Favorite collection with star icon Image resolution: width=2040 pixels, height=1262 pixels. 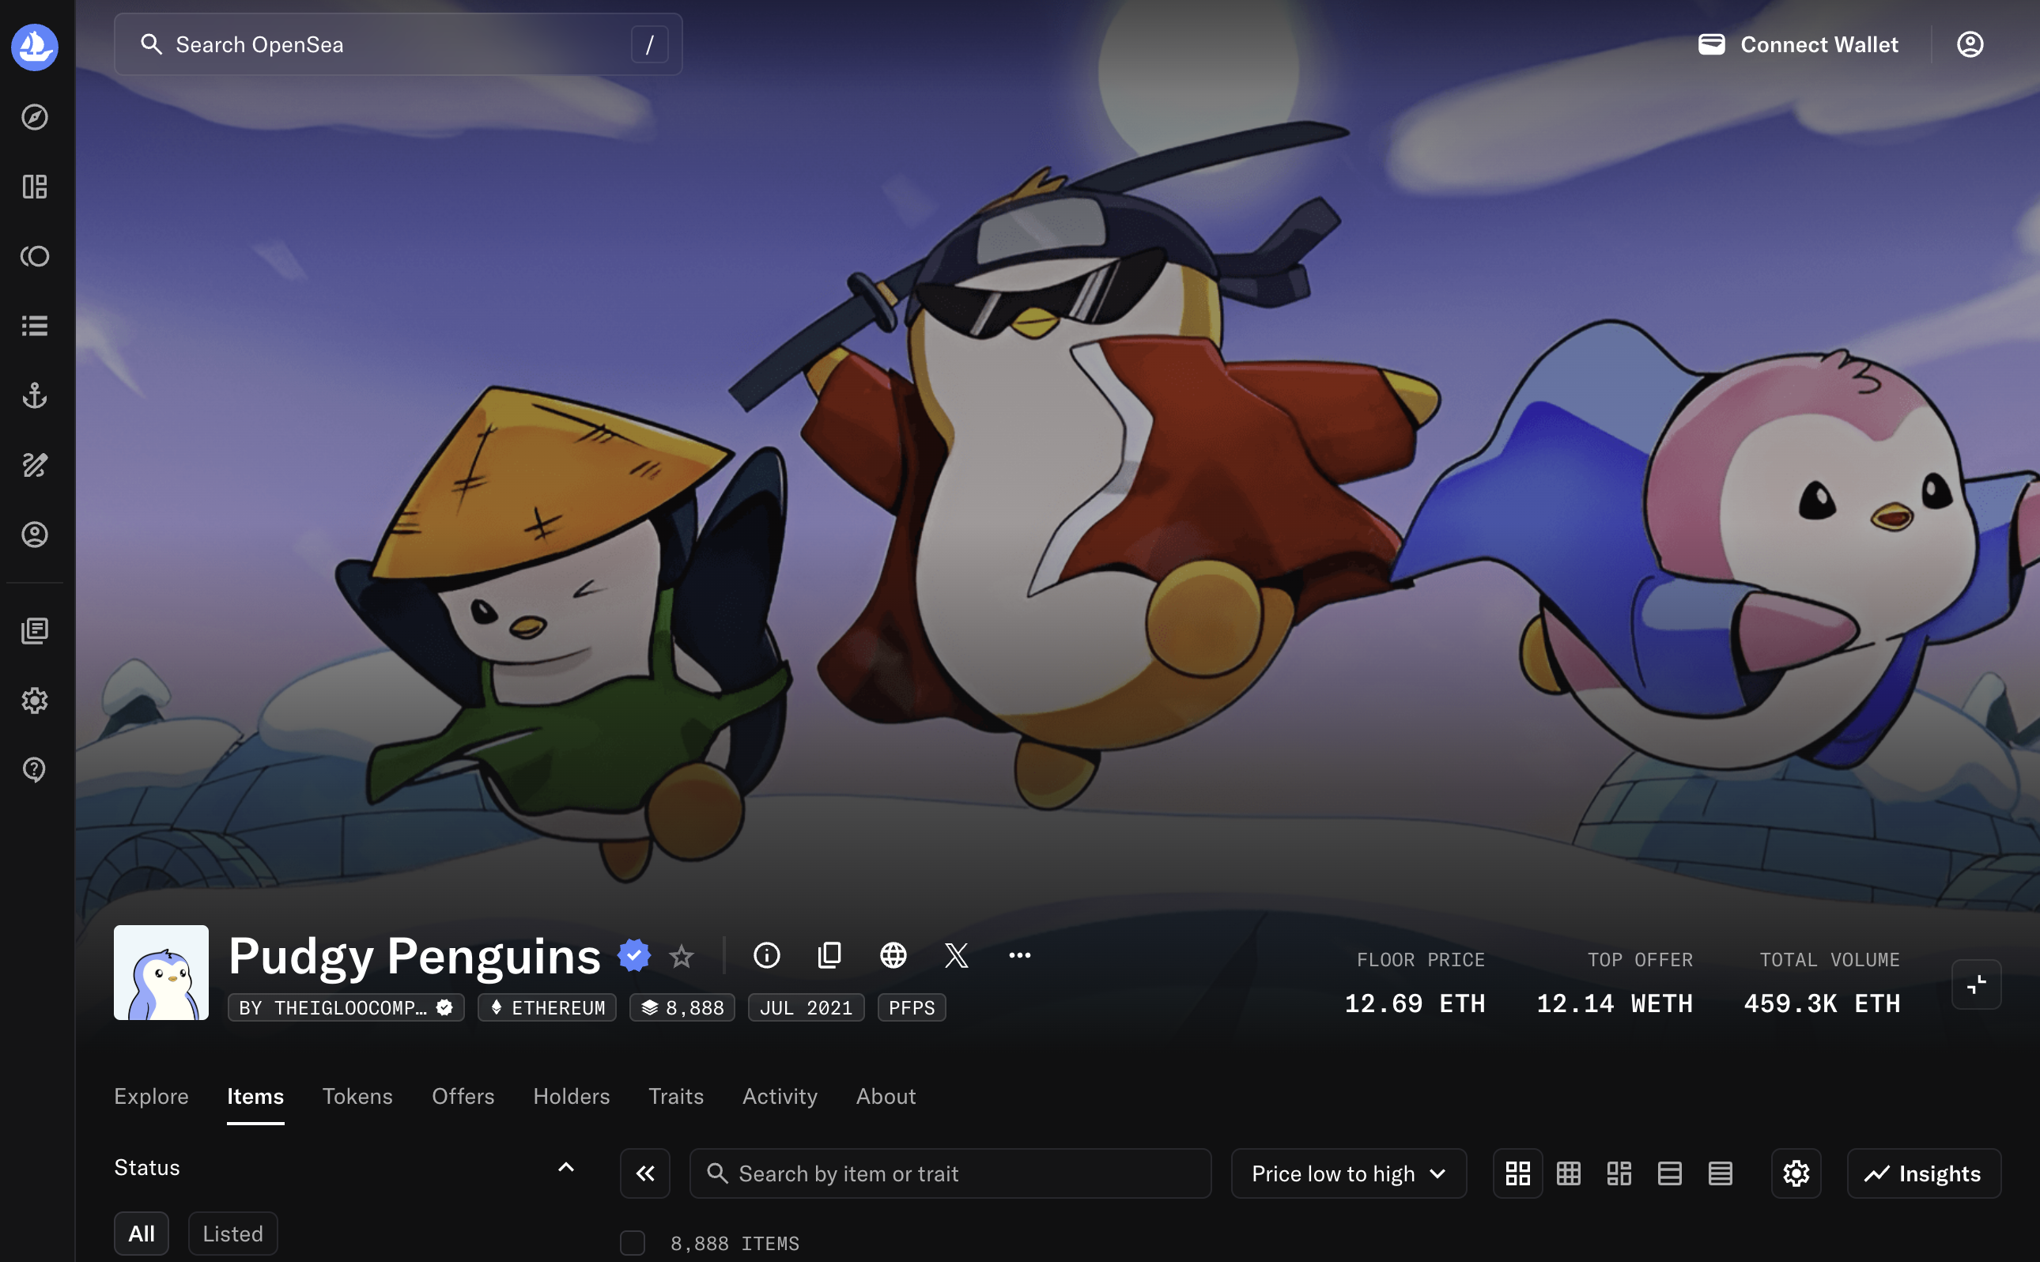click(x=682, y=956)
